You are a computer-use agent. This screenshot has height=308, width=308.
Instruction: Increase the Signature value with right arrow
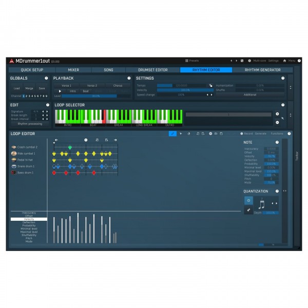47,111
